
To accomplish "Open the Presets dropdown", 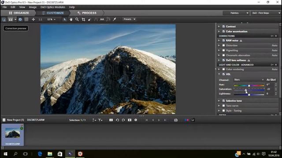I will [x=129, y=19].
